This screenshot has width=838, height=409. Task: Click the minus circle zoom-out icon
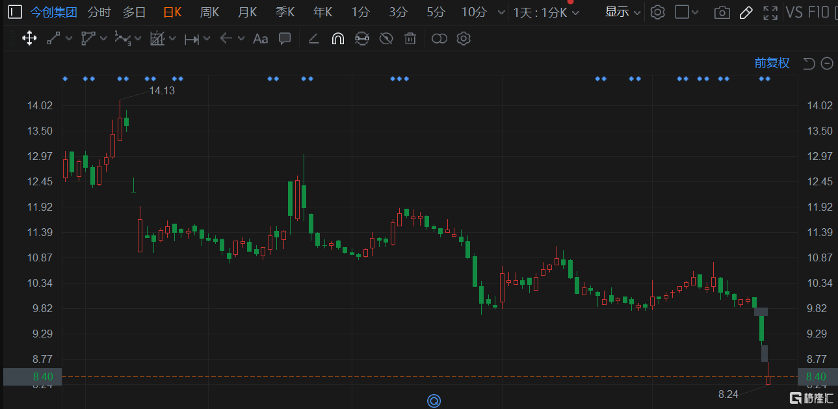(x=827, y=63)
